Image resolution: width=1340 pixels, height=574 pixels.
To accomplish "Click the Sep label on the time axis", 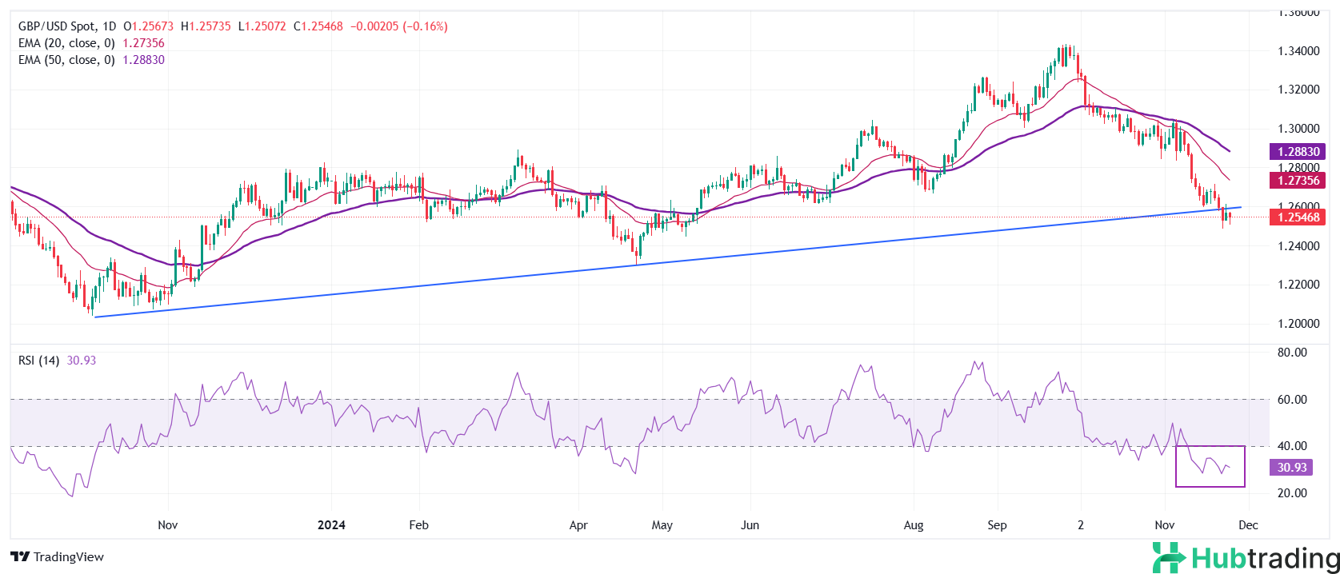I will point(997,525).
